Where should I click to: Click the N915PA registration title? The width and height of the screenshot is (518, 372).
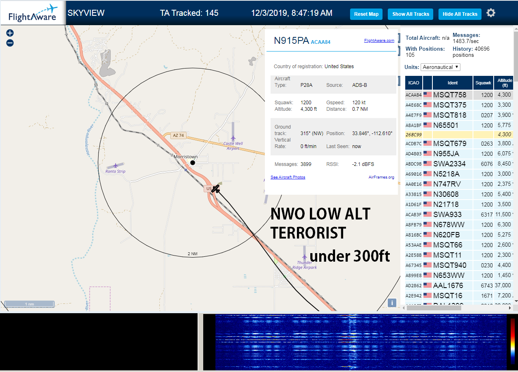[292, 41]
